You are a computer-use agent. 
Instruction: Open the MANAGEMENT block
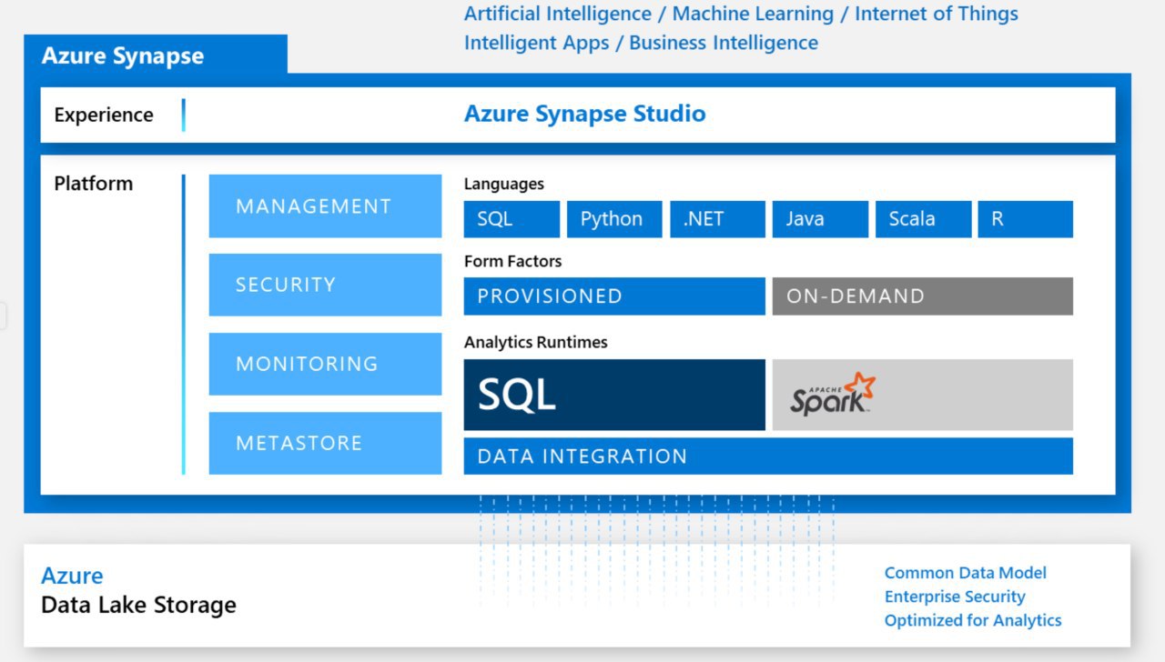325,206
